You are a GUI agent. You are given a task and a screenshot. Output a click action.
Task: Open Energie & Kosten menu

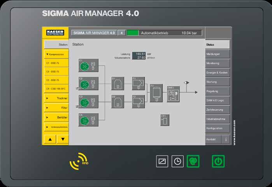click(x=218, y=73)
